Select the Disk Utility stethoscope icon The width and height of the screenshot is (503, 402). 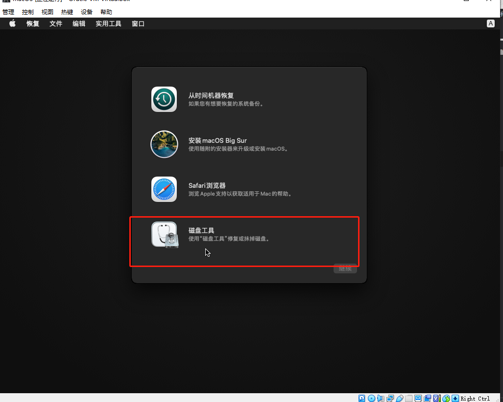165,234
